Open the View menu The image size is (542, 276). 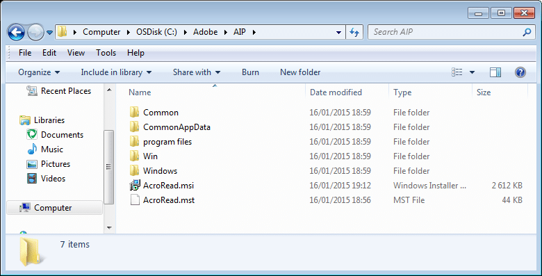point(76,53)
